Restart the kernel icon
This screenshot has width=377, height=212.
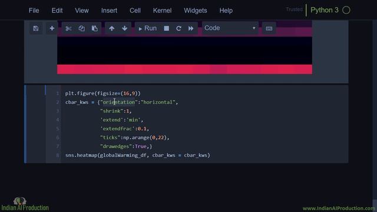(x=178, y=28)
